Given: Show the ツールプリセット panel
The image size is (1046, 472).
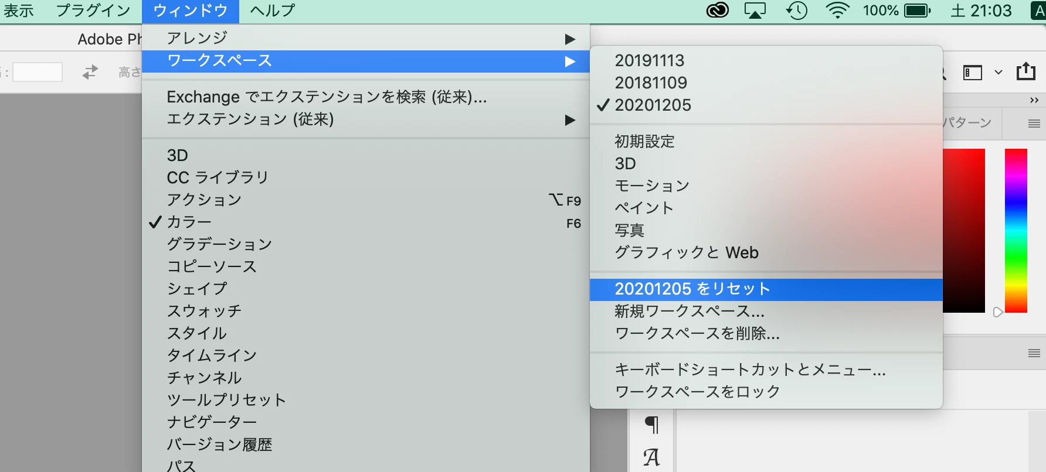Looking at the screenshot, I should (366, 401).
